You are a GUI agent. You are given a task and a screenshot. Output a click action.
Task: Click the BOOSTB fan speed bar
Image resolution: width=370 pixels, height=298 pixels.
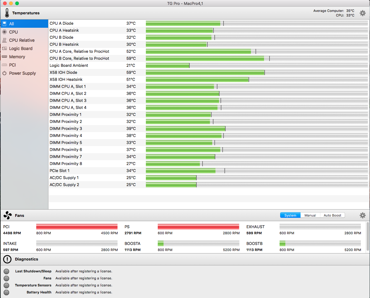point(320,243)
